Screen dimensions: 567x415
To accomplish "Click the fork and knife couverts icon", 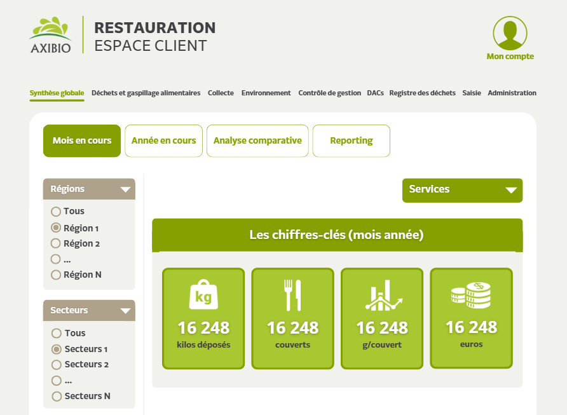I will (292, 296).
